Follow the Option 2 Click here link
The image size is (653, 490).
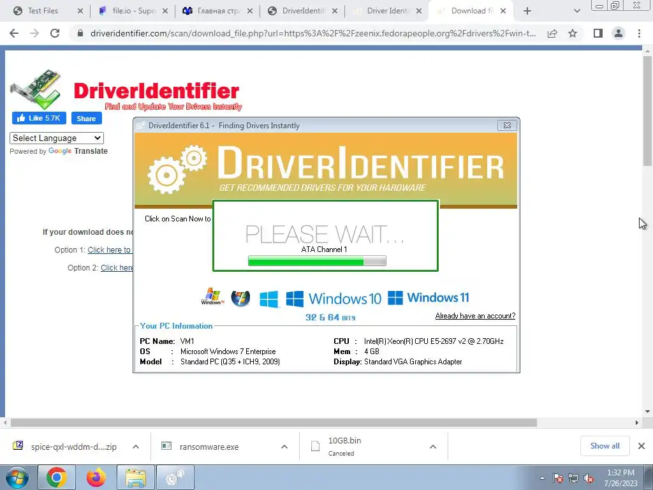tap(117, 267)
